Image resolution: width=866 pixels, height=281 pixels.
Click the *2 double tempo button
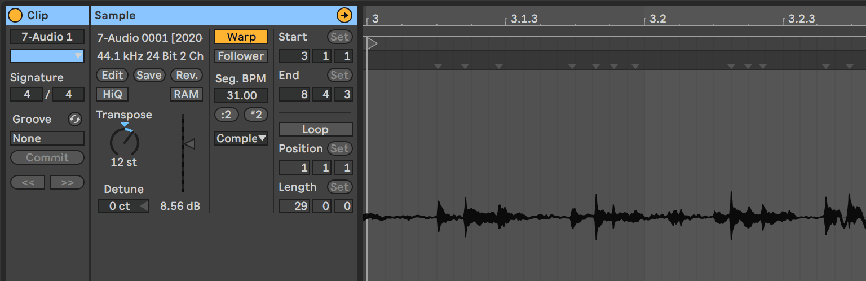(x=256, y=115)
